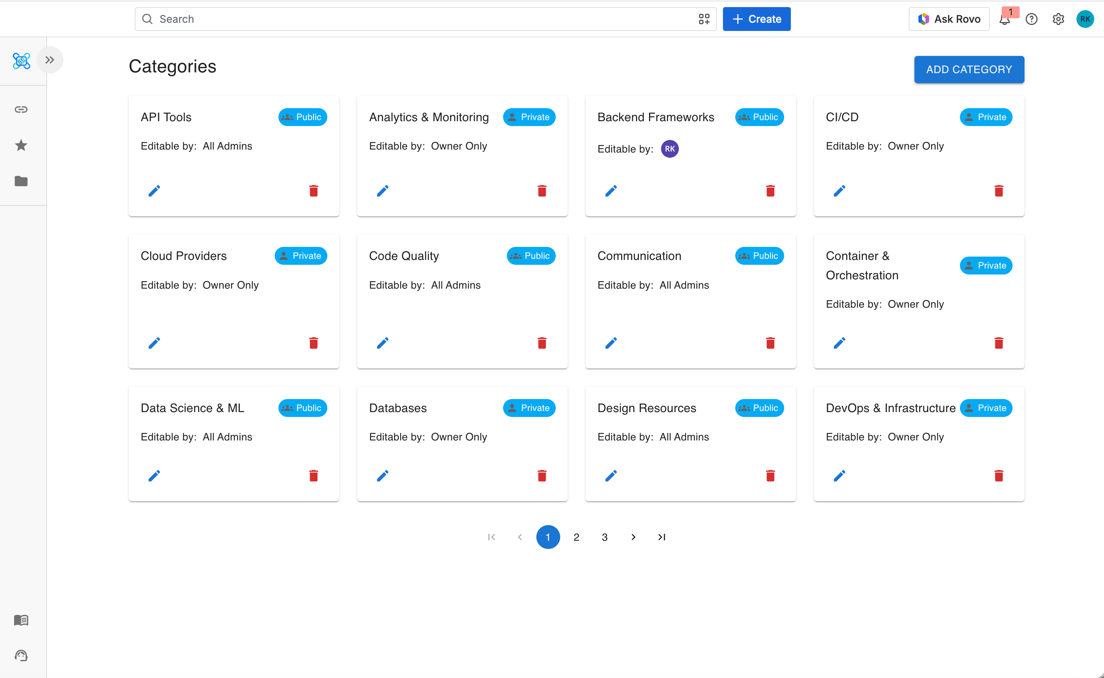Go to pagination page 2

[x=576, y=537]
